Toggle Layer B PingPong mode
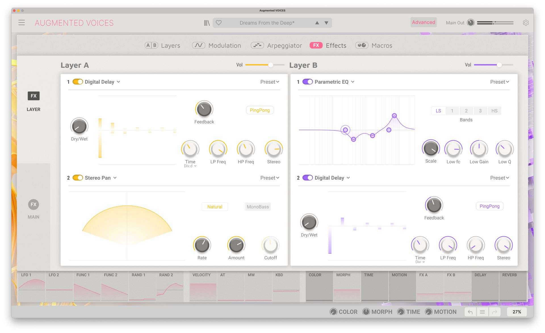Screen dimensions: 545x333 coord(490,206)
